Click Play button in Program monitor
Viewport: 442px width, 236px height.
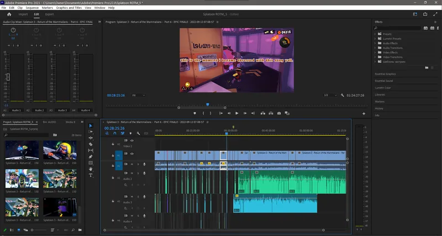tap(237, 113)
